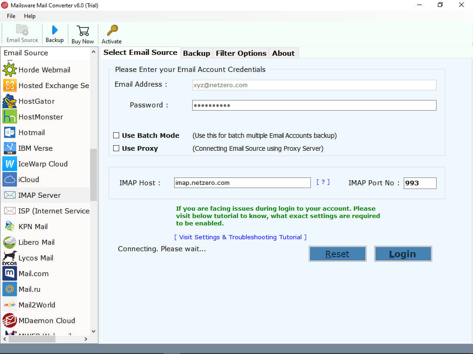Viewport: 473px width, 354px height.
Task: Select the Hosted Exchange Server icon
Action: click(x=10, y=85)
